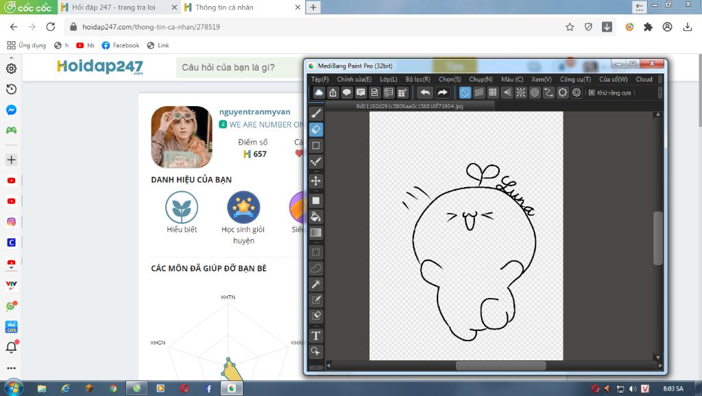Viewport: 702px width, 396px height.
Task: Open snap settings gear in MediBang
Action: coord(577,92)
